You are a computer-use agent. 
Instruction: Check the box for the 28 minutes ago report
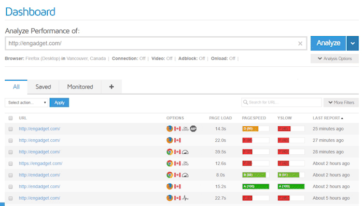coord(10,152)
